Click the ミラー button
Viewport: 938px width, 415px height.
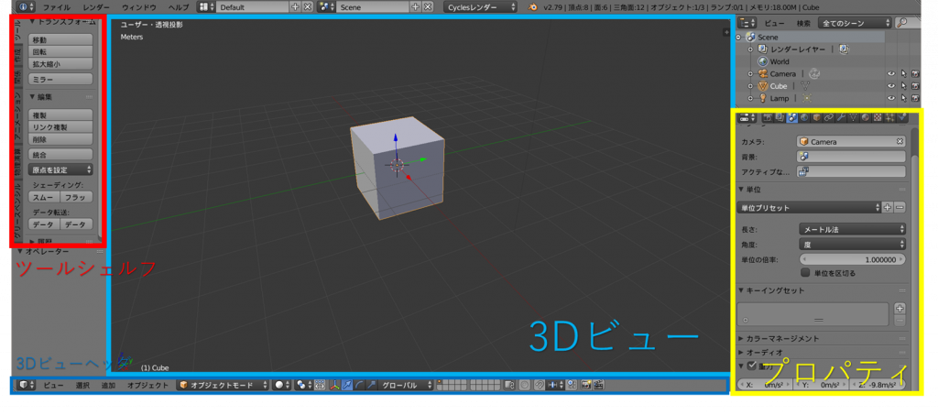click(x=61, y=81)
